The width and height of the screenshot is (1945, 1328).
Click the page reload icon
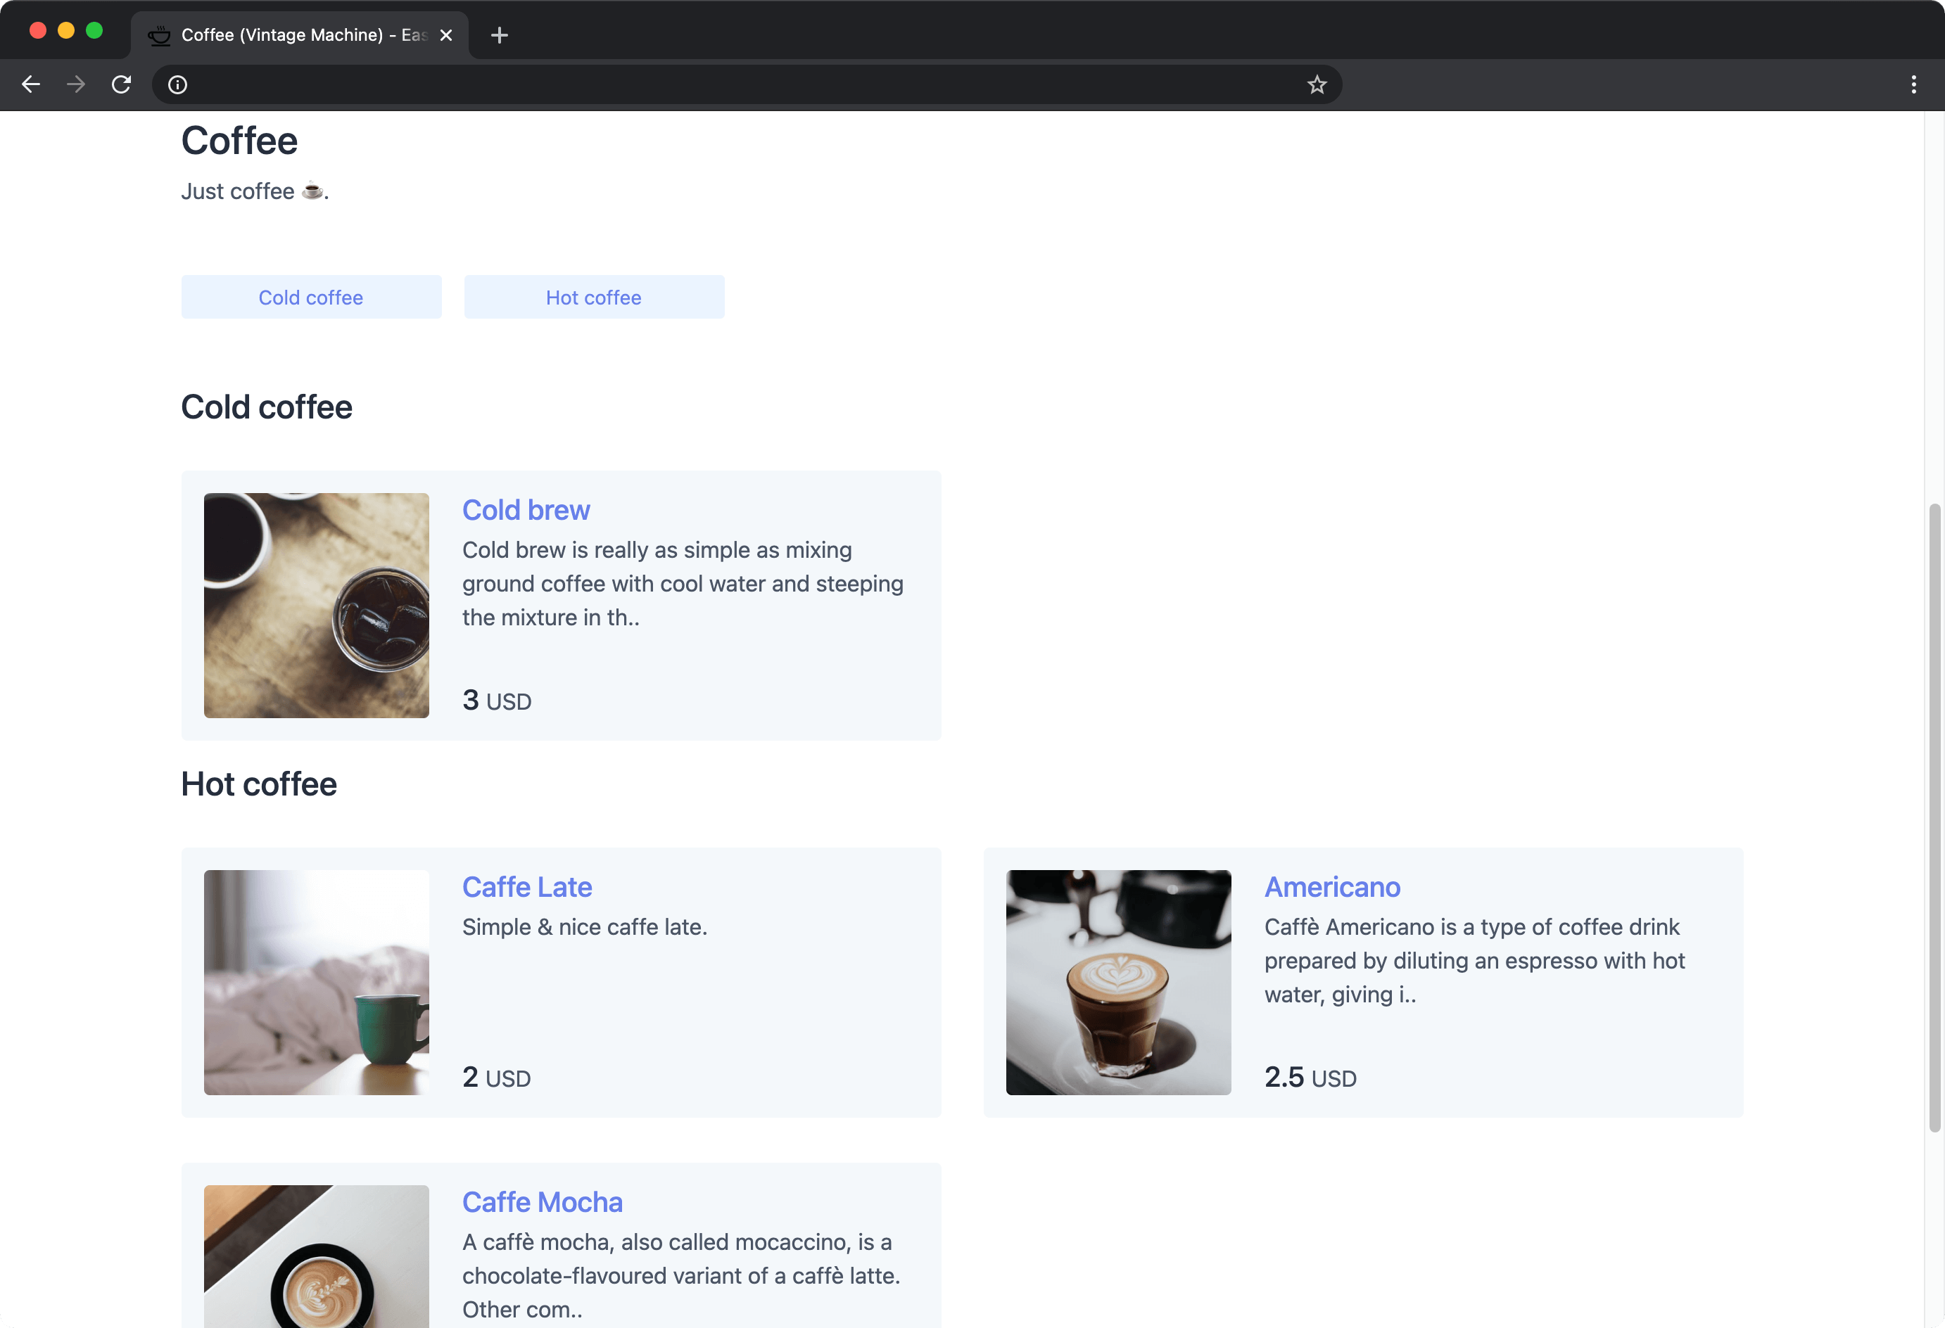[x=122, y=84]
